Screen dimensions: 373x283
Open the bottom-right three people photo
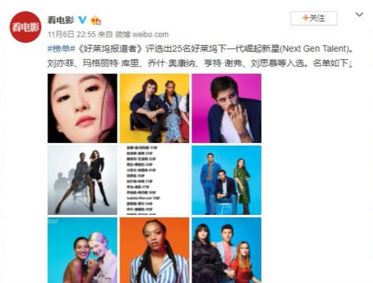[226, 250]
